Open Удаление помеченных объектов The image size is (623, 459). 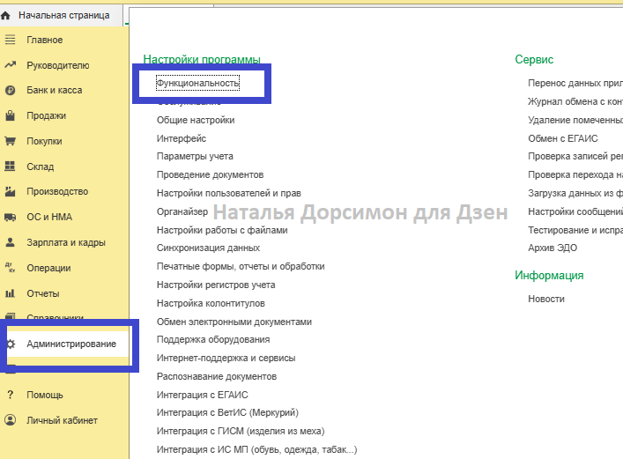tap(575, 120)
